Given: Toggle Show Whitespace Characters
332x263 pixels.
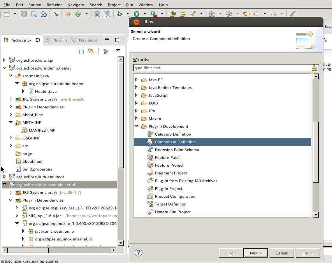Looking at the screenshot, I should point(107,14).
